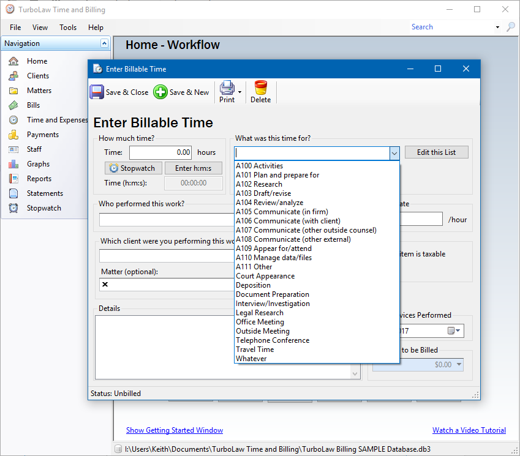This screenshot has height=456, width=520.
Task: Click the search magnifier icon
Action: point(511,27)
